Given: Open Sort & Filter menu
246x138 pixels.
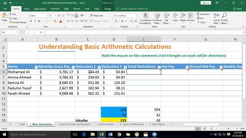Looking at the screenshot, I should [x=216, y=19].
